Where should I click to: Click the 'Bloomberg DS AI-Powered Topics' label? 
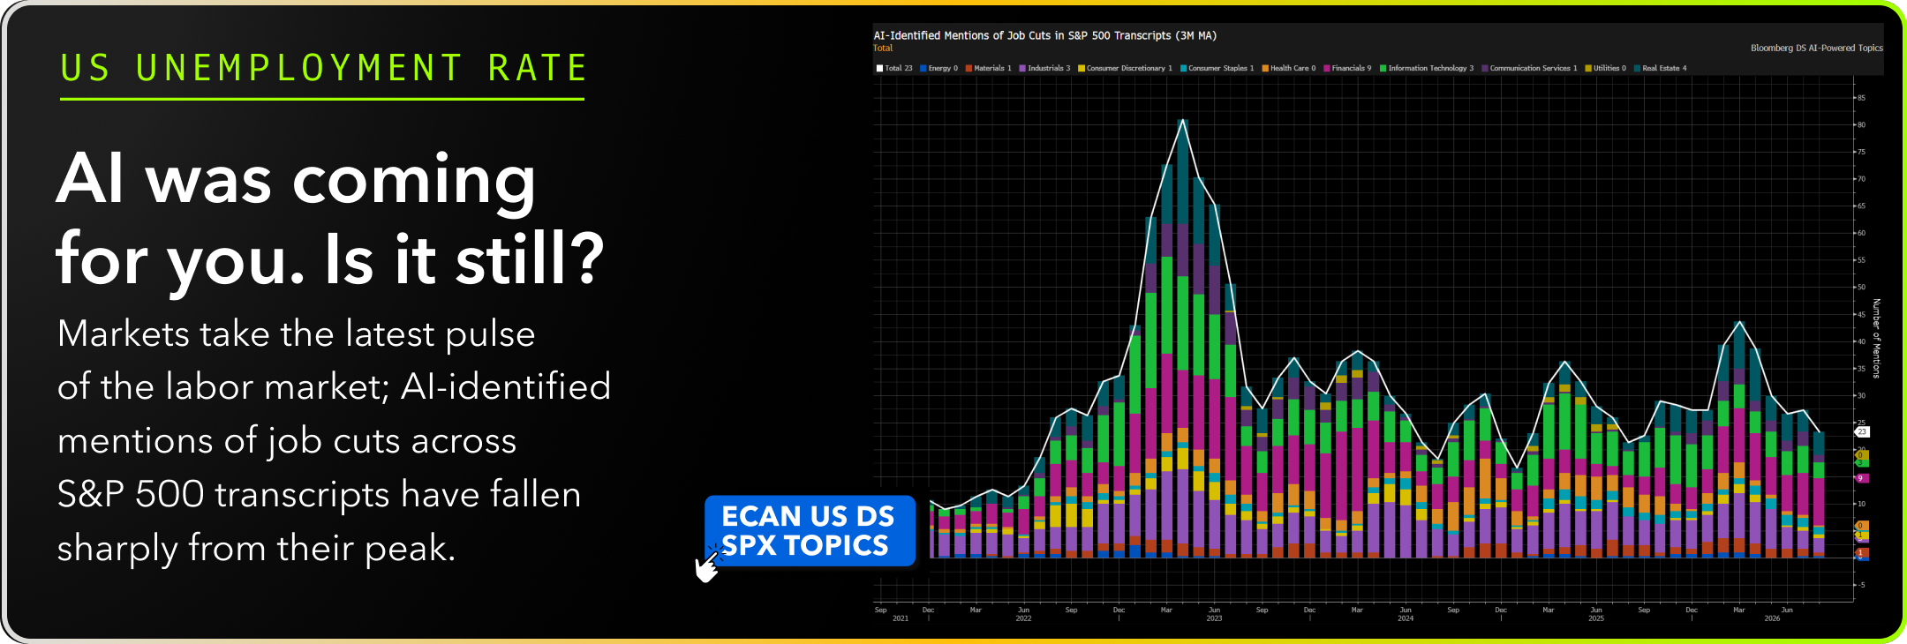pos(1817,49)
